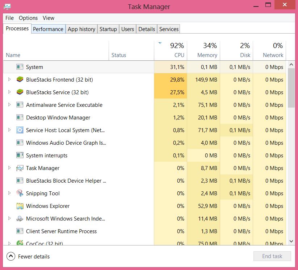Sort by the Disk column header
Viewport: 298px width, 270px height.
tap(236, 51)
